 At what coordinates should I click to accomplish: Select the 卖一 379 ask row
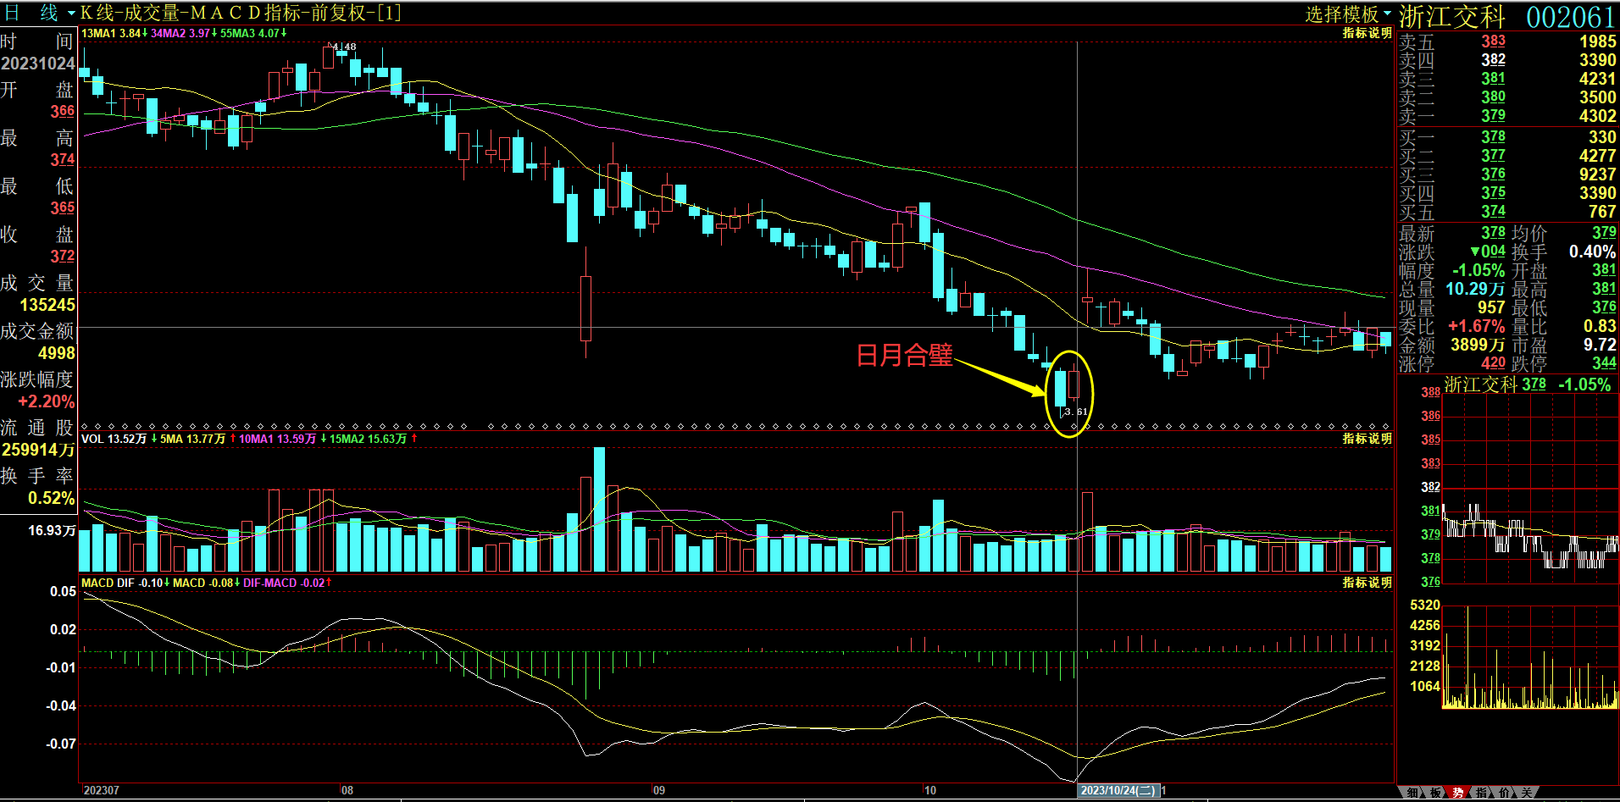click(x=1507, y=116)
